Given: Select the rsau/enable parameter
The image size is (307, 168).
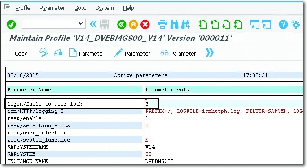Looking at the screenshot, I should (25, 118).
